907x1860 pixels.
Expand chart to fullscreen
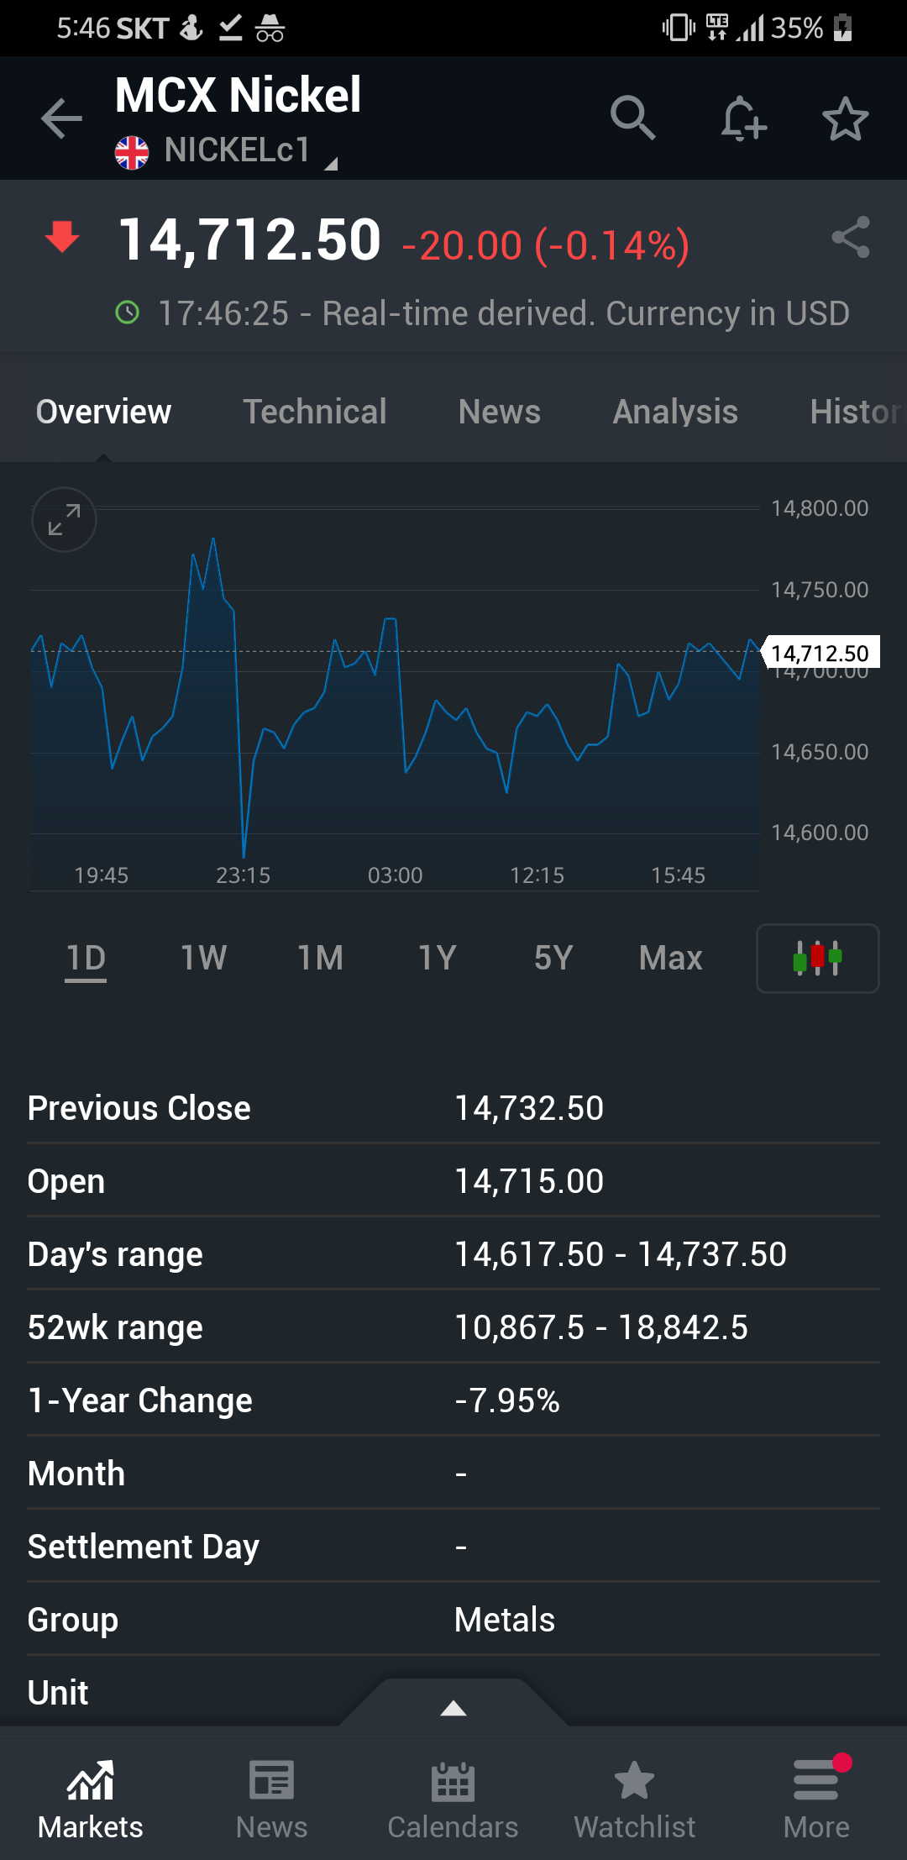(64, 519)
